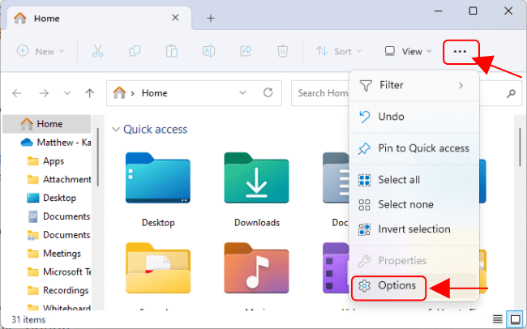Choose Invert selection from menu
The image size is (527, 329).
coord(414,229)
